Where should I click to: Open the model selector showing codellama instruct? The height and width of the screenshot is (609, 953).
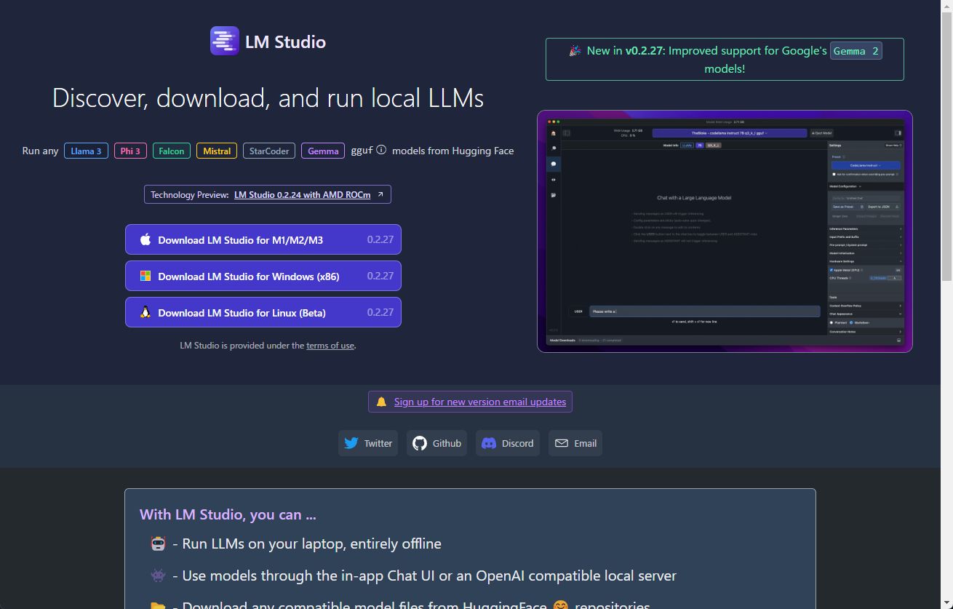tap(727, 133)
